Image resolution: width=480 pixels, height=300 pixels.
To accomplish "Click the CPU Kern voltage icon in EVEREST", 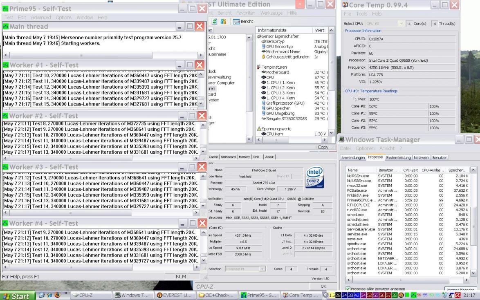I will point(264,134).
